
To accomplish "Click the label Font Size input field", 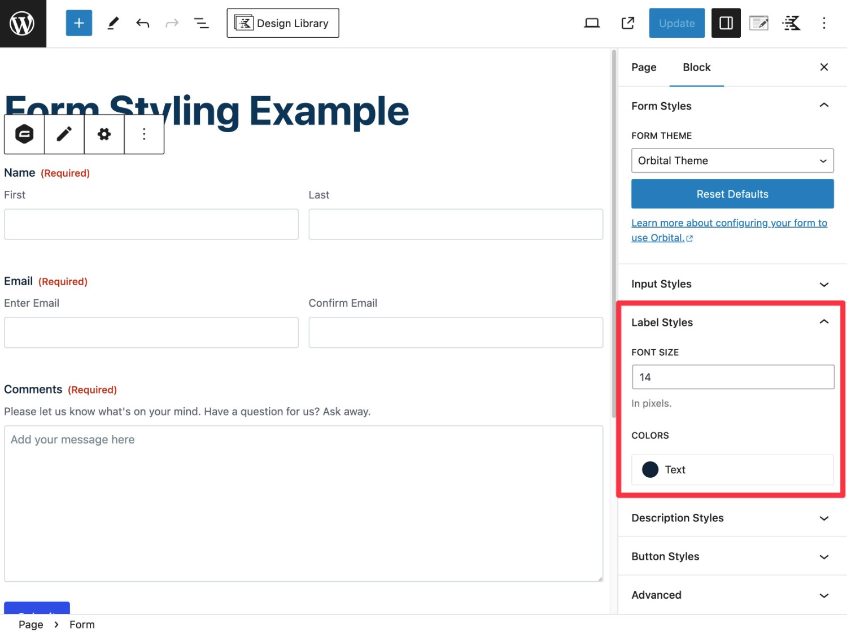I will click(732, 377).
